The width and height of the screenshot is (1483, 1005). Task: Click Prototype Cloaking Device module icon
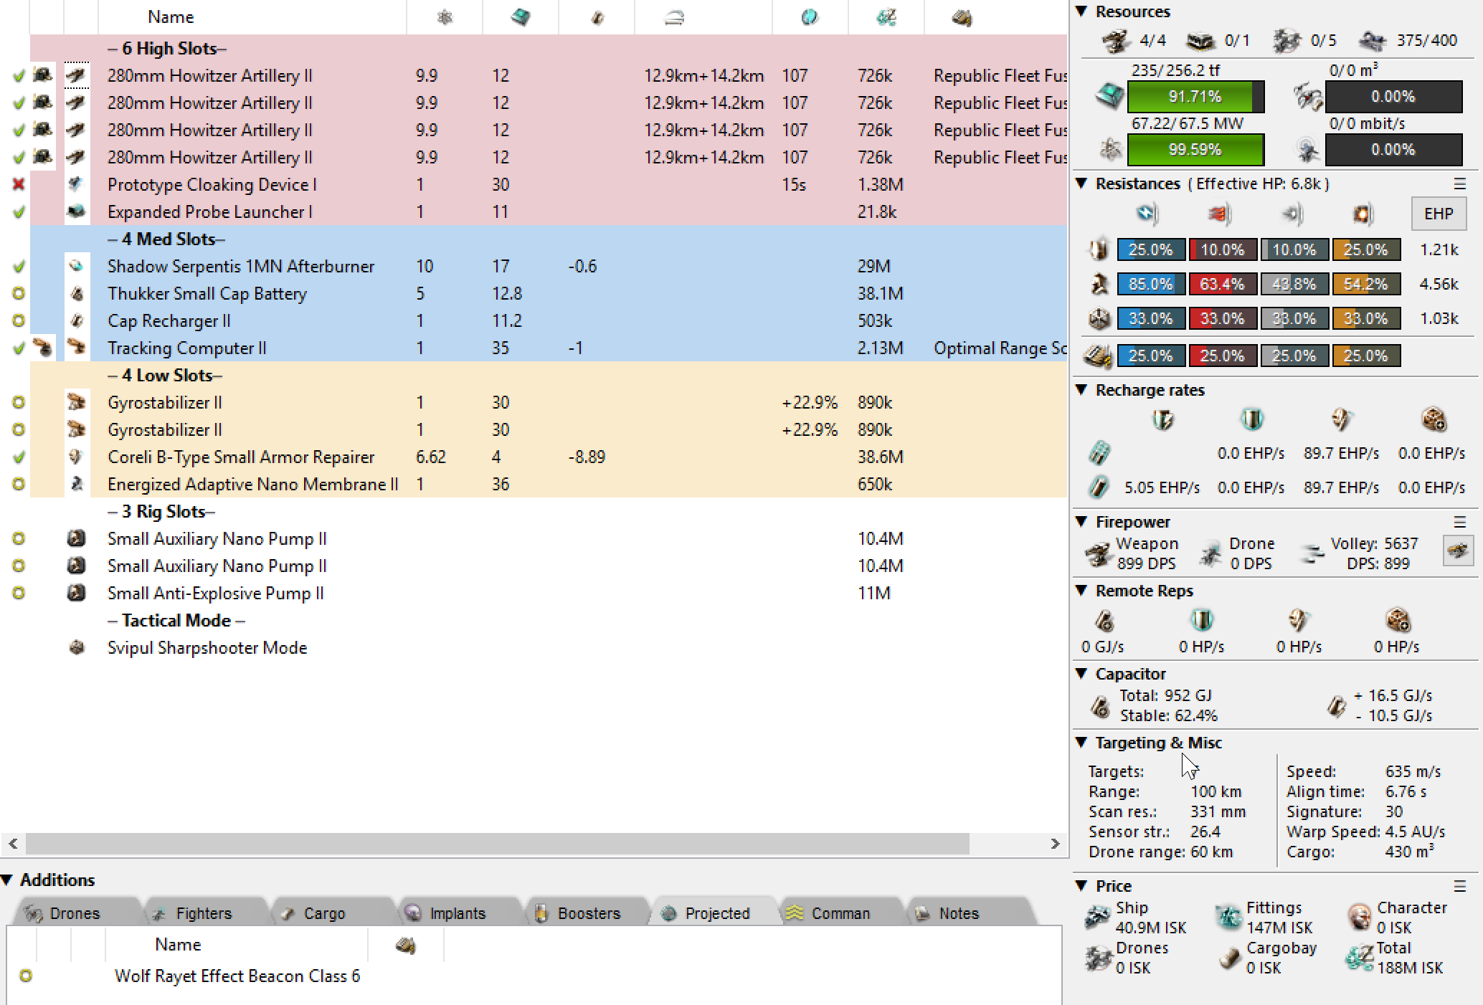(76, 184)
